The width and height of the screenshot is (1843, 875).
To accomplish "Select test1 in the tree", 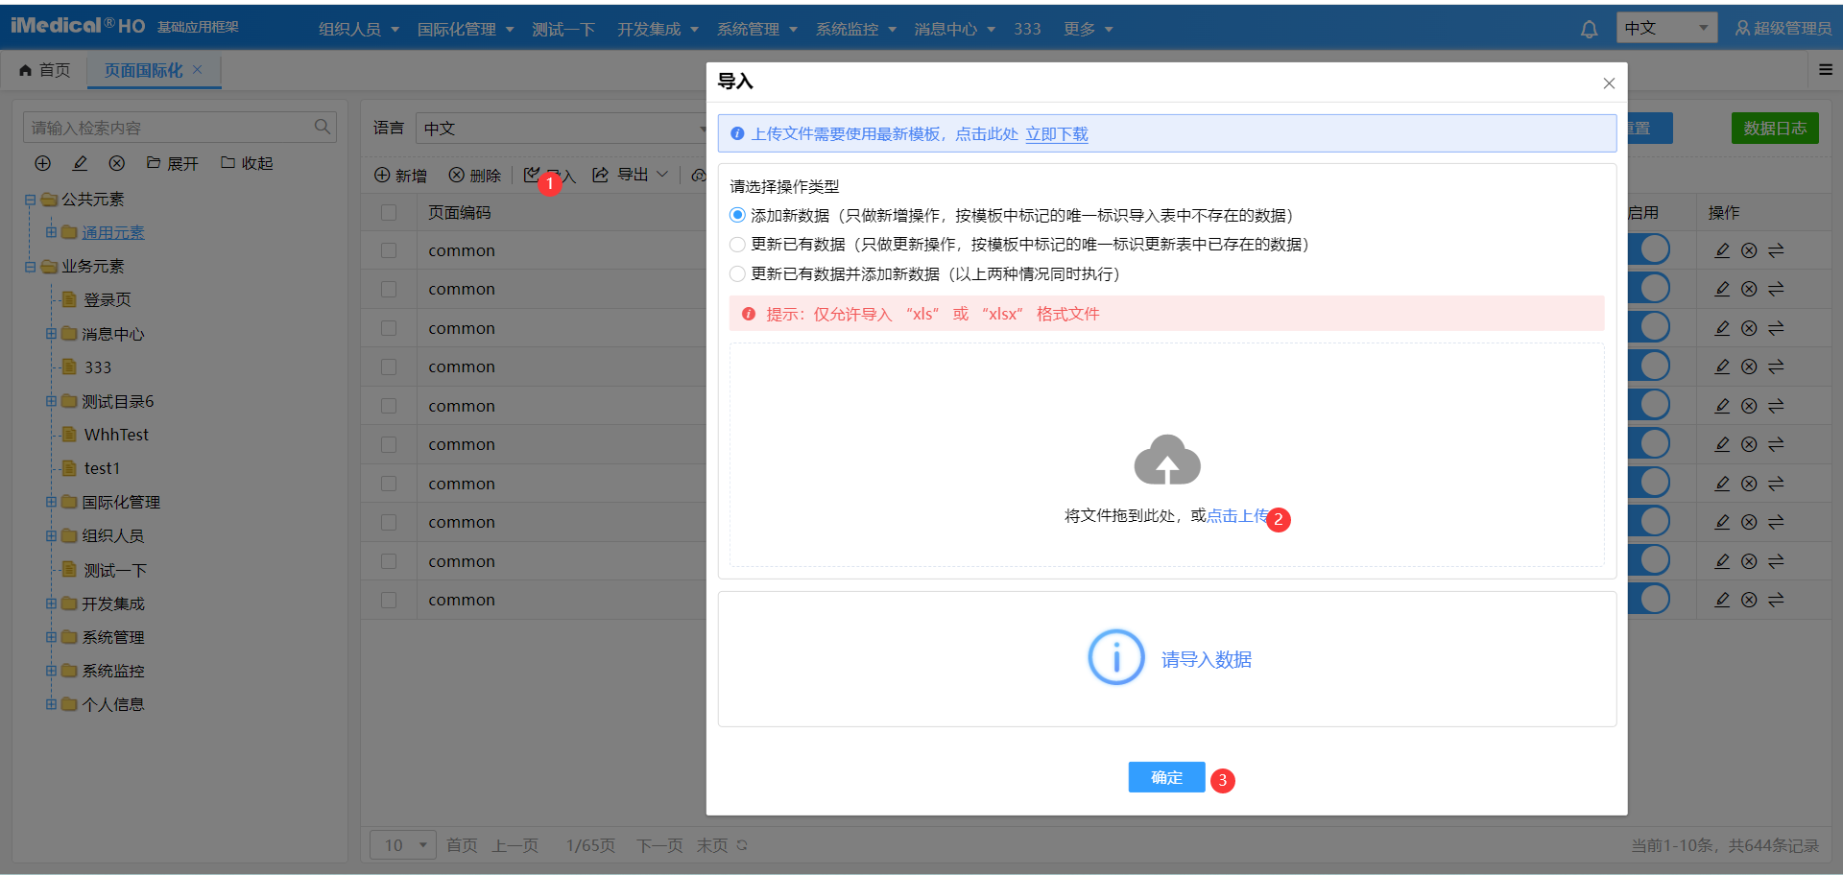I will point(102,468).
